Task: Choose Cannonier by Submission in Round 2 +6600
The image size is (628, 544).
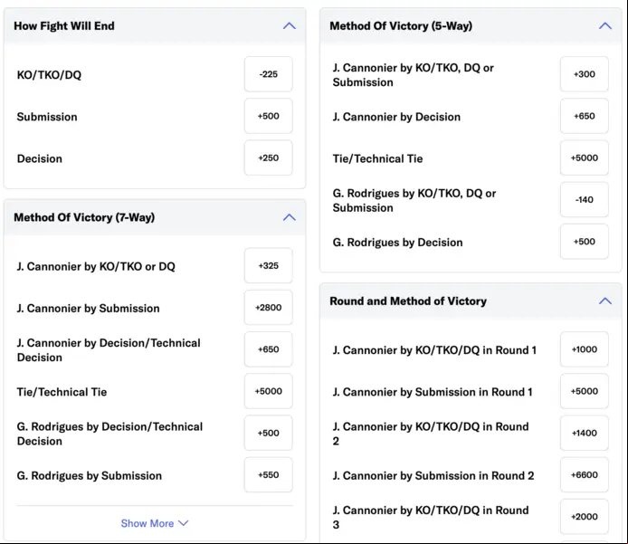Action: pos(585,474)
